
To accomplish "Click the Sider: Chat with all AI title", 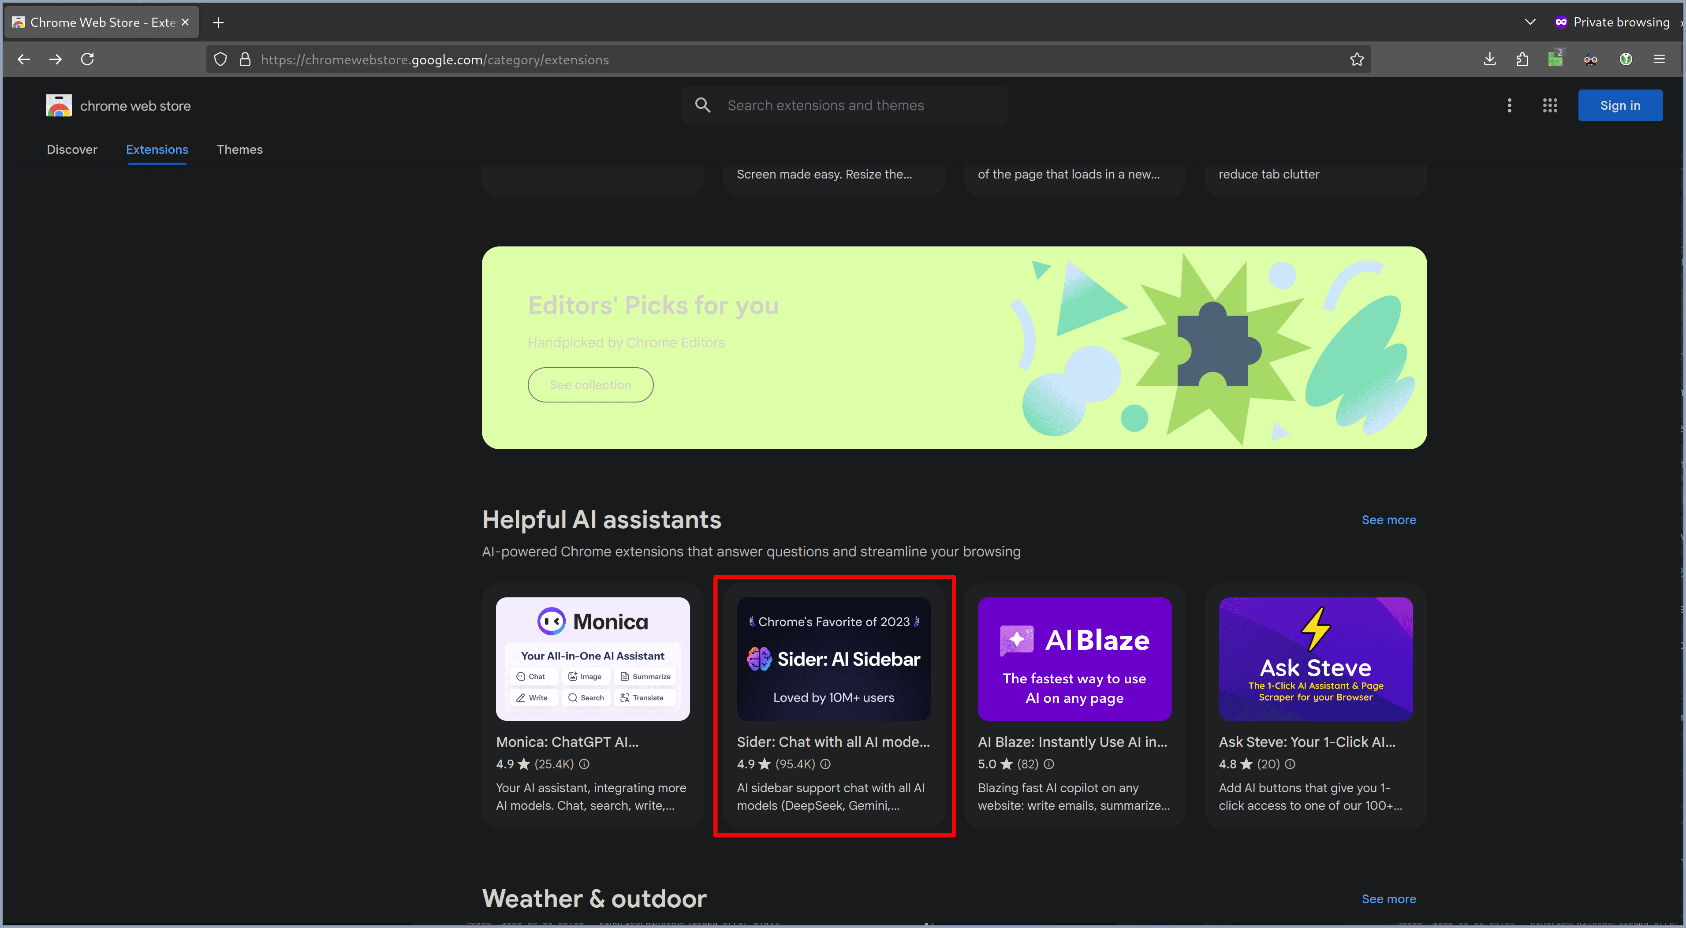I will point(833,742).
